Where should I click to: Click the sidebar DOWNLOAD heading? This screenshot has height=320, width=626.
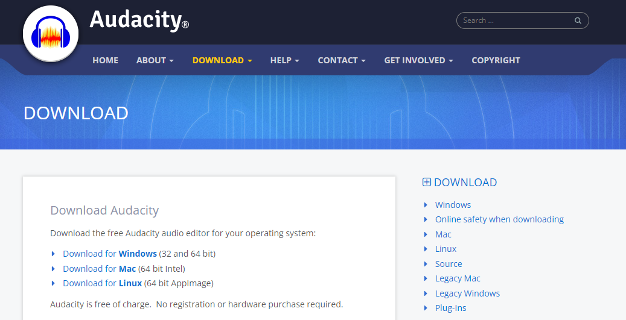point(465,182)
